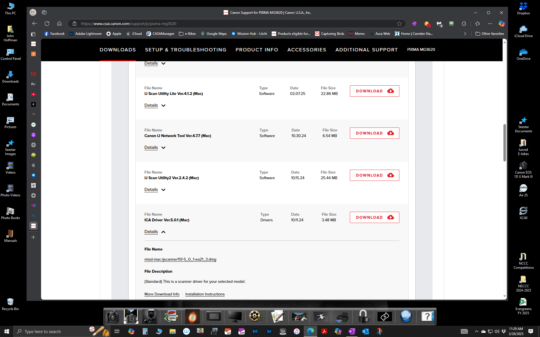Click the misd-mac-ijscanner15f dmg file link
The image size is (540, 337).
tap(180, 259)
